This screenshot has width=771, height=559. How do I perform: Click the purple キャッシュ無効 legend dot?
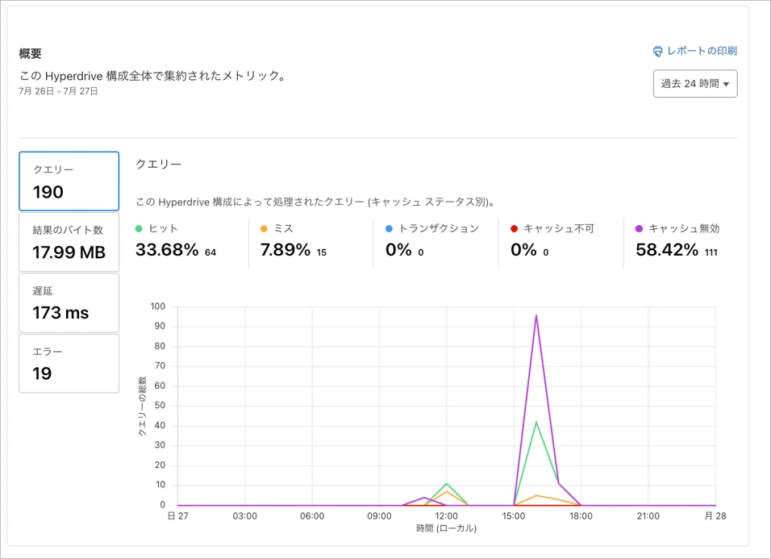(640, 229)
